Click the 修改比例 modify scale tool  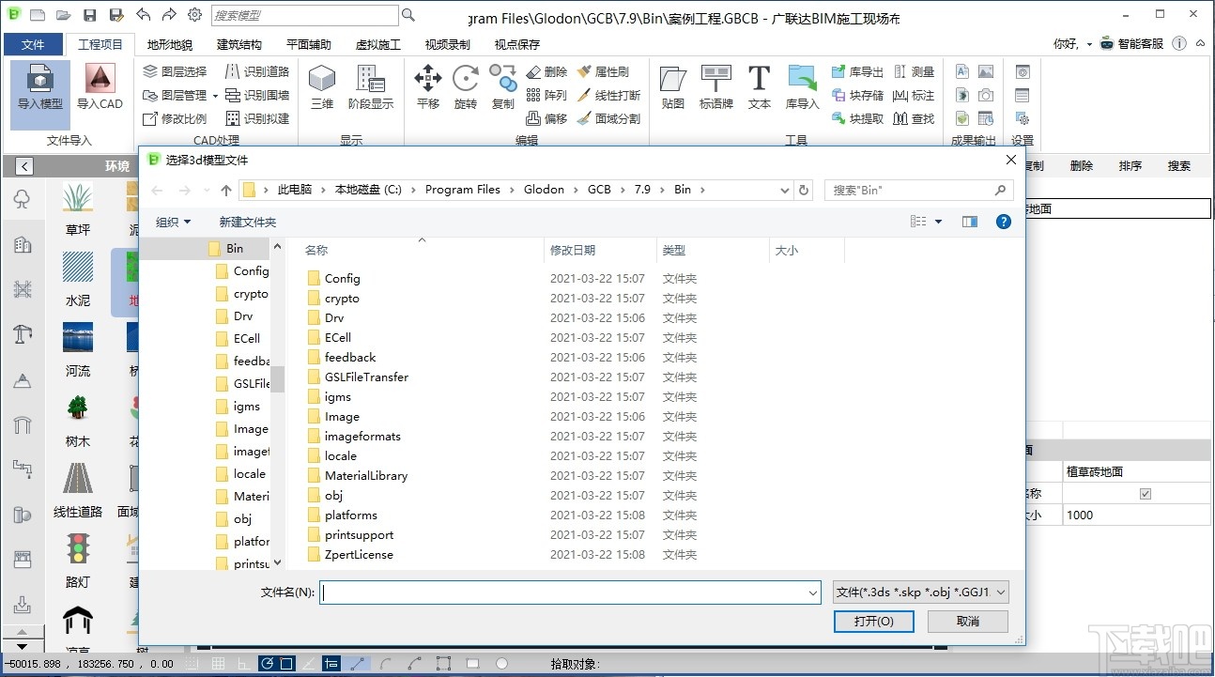(x=175, y=118)
